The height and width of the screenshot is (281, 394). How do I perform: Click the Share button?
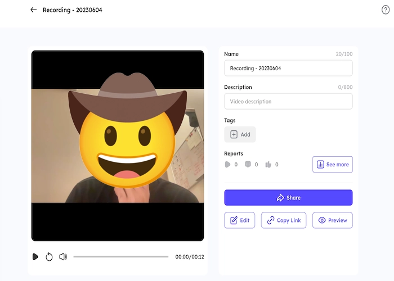pos(288,198)
